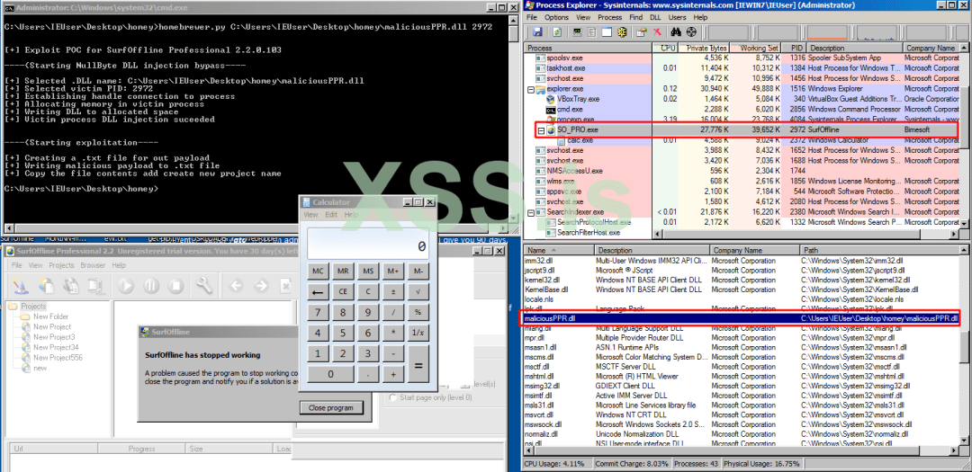The image size is (972, 472).
Task: Open the Users menu in Process Explorer
Action: click(x=677, y=17)
